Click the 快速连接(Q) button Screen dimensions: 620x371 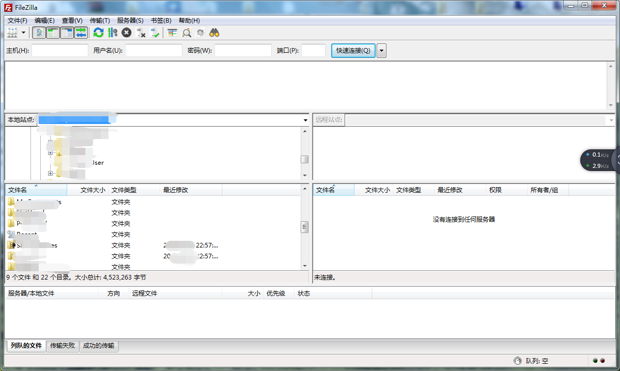(353, 51)
